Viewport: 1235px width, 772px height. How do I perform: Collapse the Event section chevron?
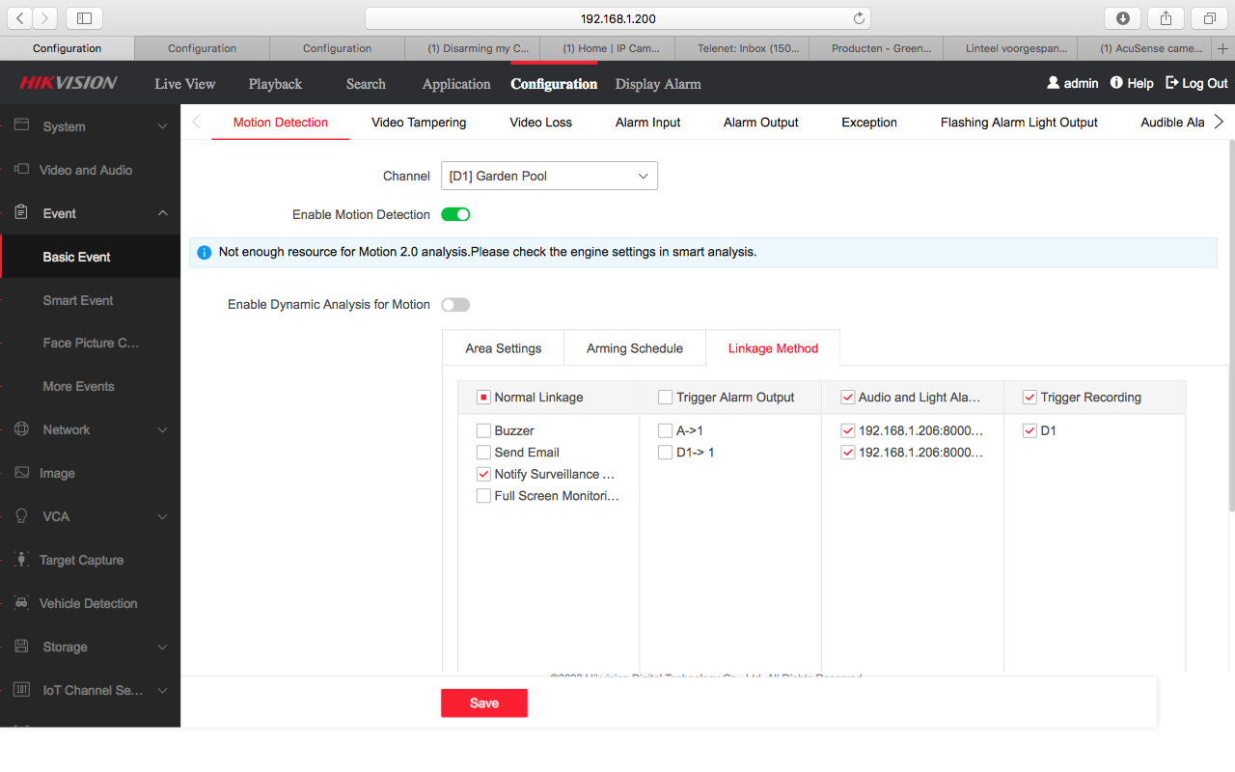pyautogui.click(x=162, y=213)
